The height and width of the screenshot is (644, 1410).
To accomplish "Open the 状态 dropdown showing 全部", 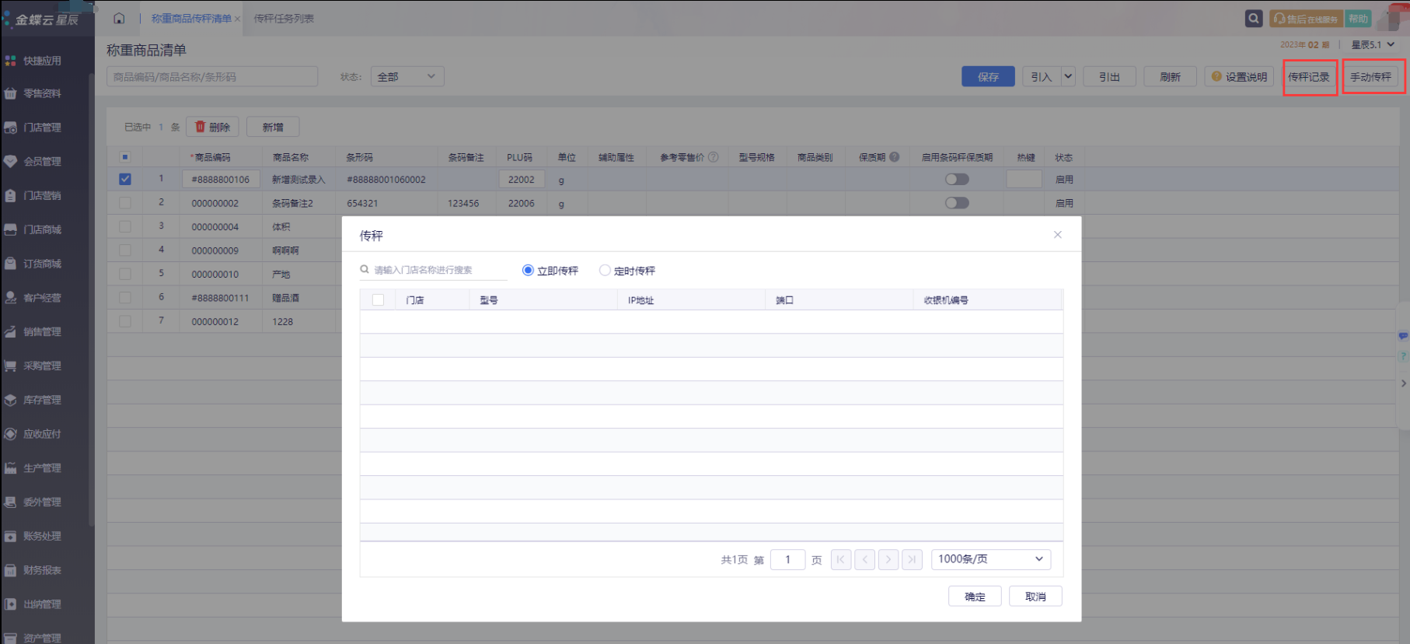I will 407,76.
